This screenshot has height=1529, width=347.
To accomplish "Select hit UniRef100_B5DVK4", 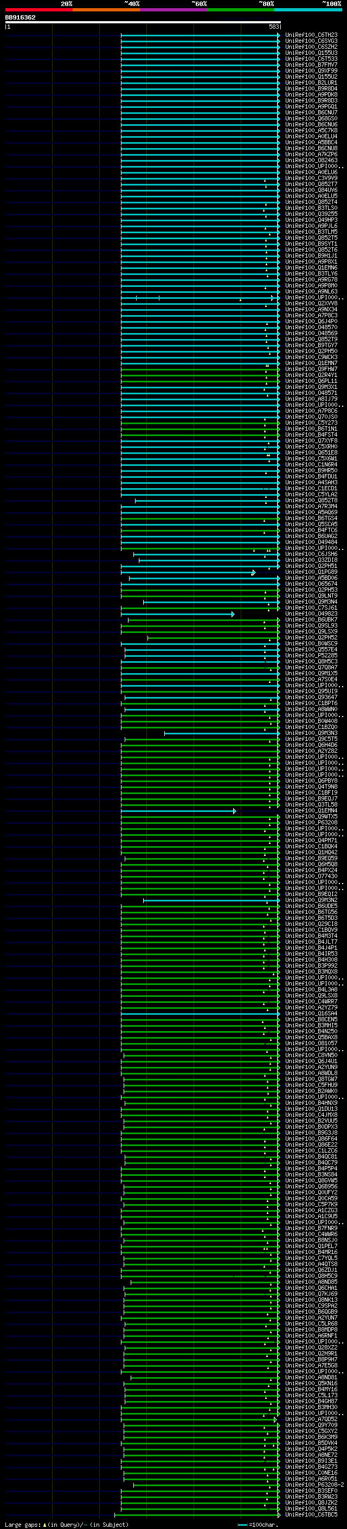I will coord(311,1442).
